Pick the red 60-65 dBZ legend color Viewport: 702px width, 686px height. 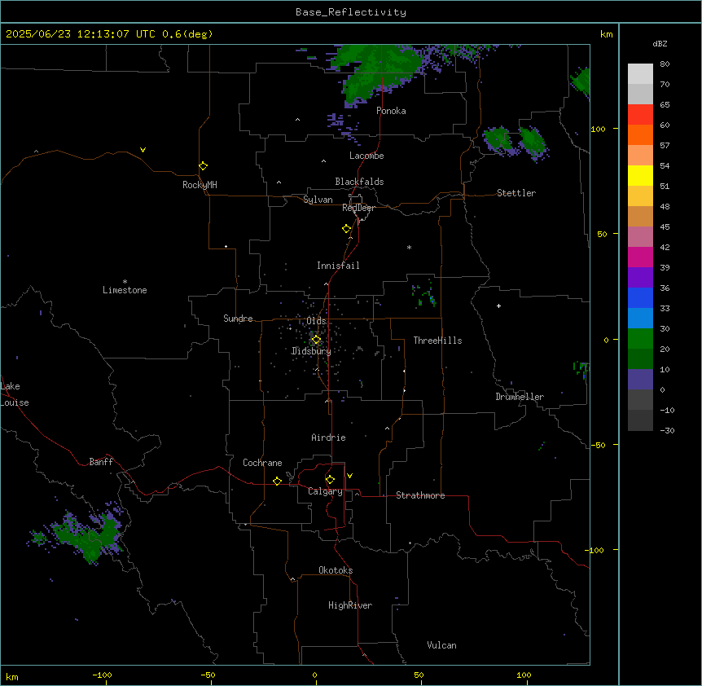[x=640, y=115]
